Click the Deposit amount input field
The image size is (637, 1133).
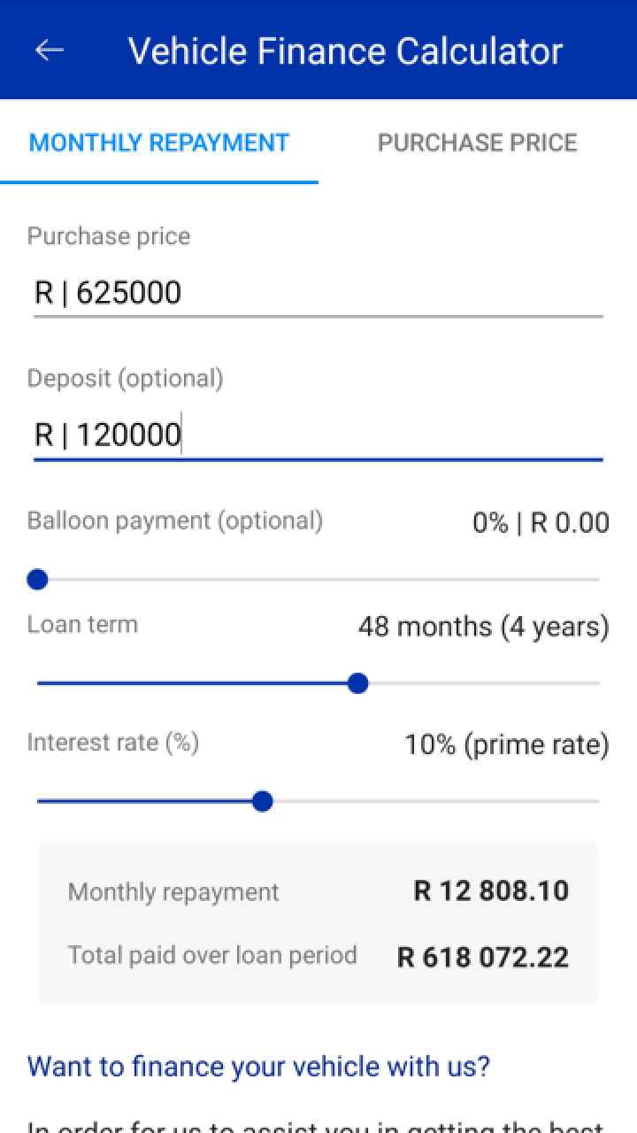[318, 435]
